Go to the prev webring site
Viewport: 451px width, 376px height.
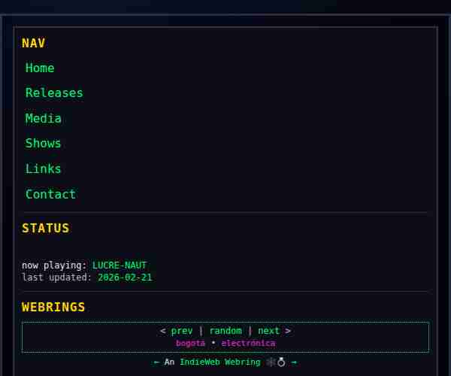(182, 331)
